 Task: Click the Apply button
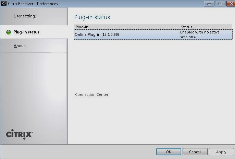(221, 152)
